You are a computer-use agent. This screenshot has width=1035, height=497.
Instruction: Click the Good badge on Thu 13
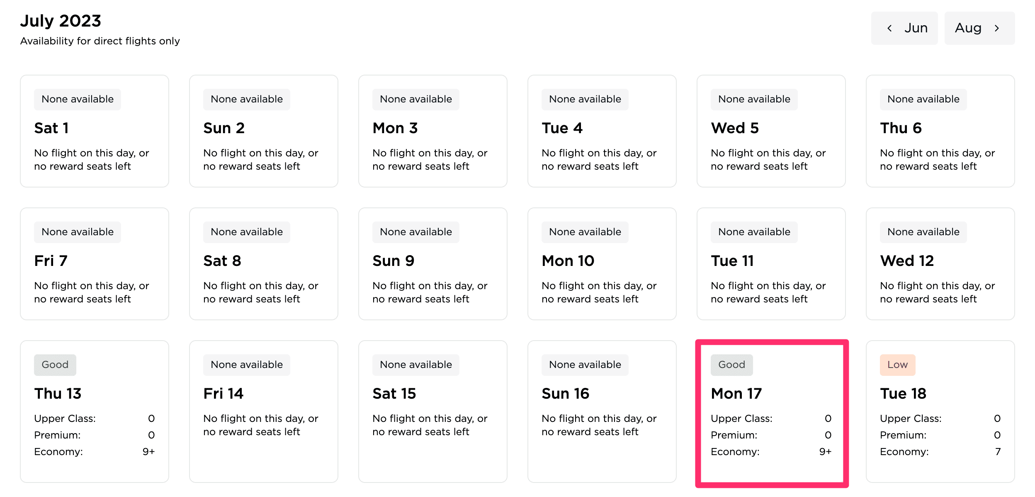55,365
